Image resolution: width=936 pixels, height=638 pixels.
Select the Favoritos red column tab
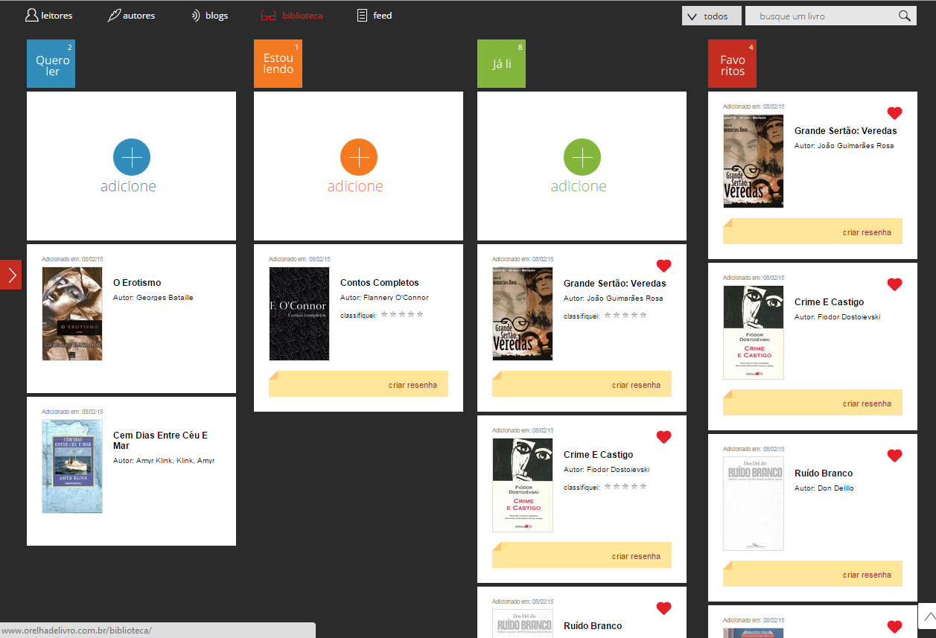click(732, 65)
